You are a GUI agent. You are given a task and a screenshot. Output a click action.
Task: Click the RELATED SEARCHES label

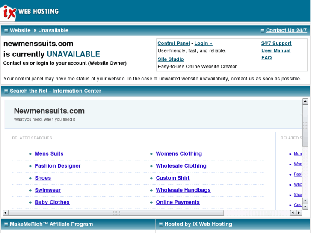point(32,138)
